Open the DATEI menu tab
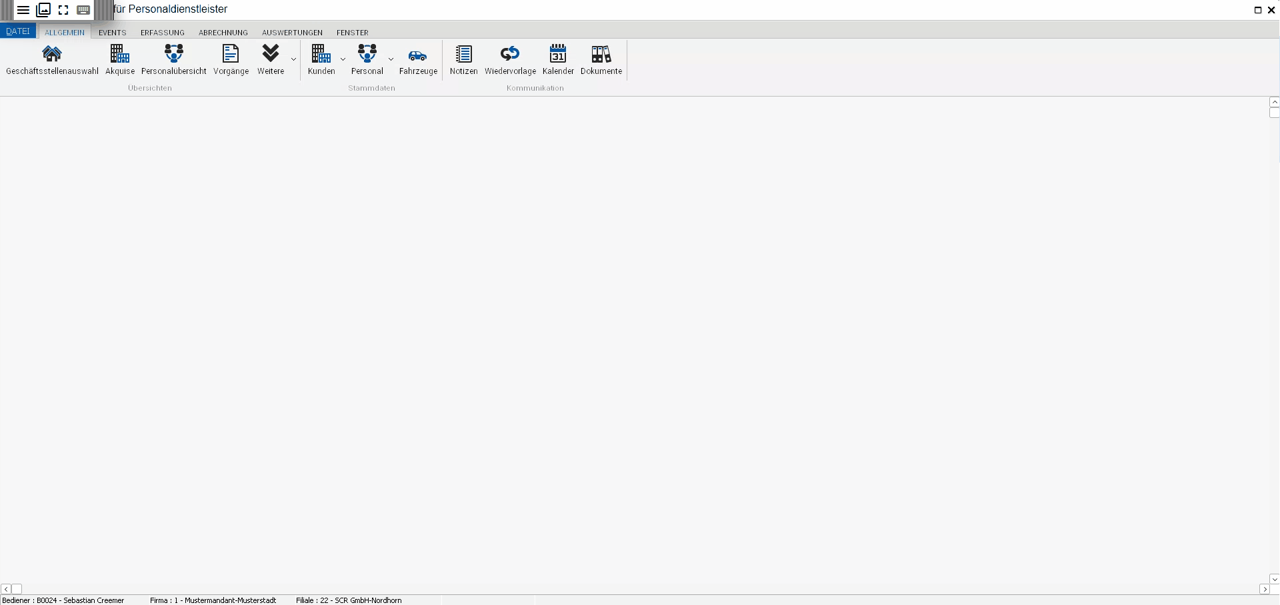Screen dimensions: 1280x605 18,31
